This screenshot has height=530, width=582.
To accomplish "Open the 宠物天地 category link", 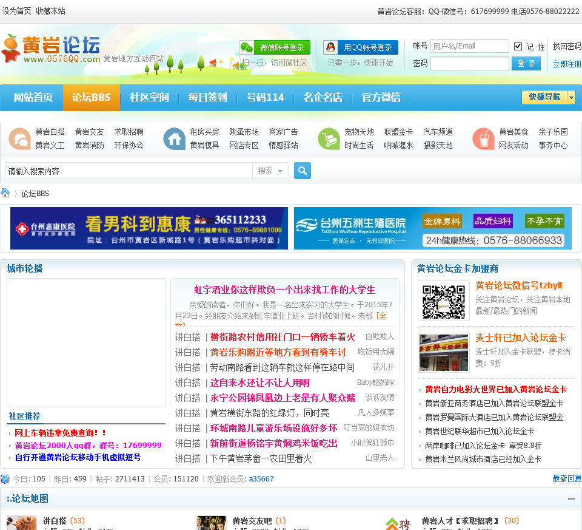I will 359,132.
